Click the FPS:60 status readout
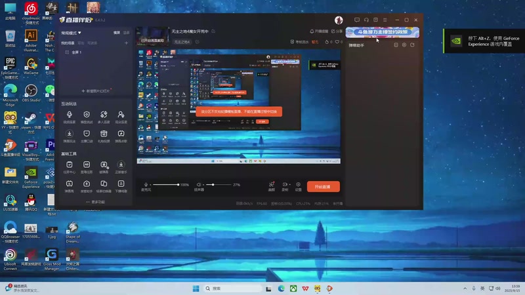 [261, 203]
